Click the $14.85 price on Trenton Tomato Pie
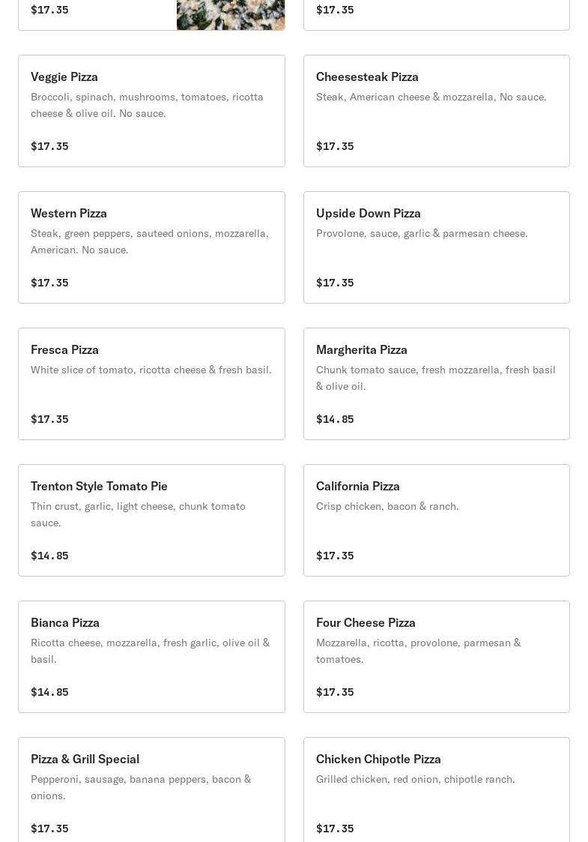Screen dimensions: 588x842 tap(49, 556)
